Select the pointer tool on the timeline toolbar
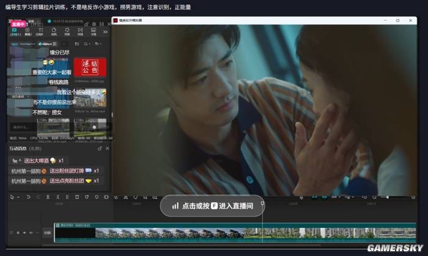 pos(12,197)
